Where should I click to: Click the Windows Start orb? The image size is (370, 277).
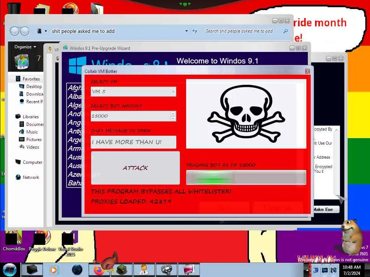point(9,270)
